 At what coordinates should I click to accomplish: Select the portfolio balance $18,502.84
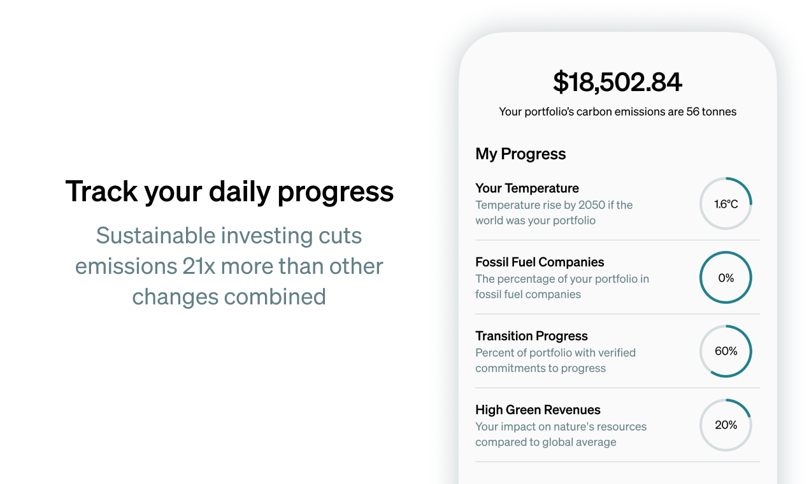click(617, 82)
